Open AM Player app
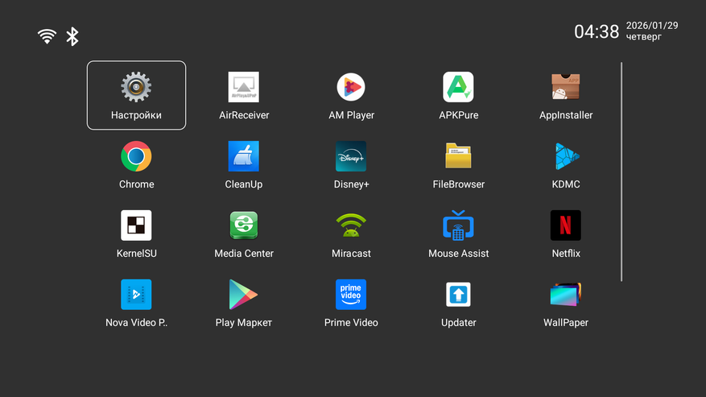Screen dimensions: 706x397 (x=351, y=87)
